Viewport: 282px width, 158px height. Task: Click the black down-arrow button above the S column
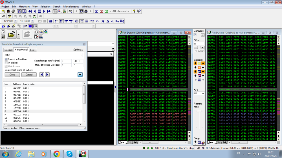click(113, 49)
